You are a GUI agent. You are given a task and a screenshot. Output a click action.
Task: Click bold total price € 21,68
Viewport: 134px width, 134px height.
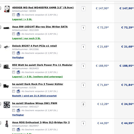(127, 47)
